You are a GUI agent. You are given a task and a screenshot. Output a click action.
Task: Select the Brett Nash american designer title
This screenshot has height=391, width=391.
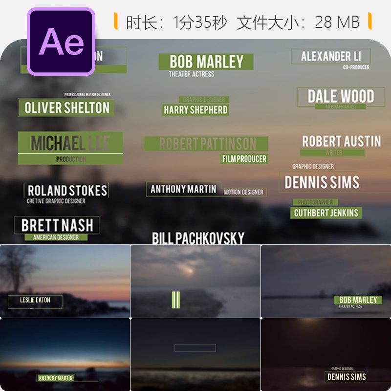(57, 228)
